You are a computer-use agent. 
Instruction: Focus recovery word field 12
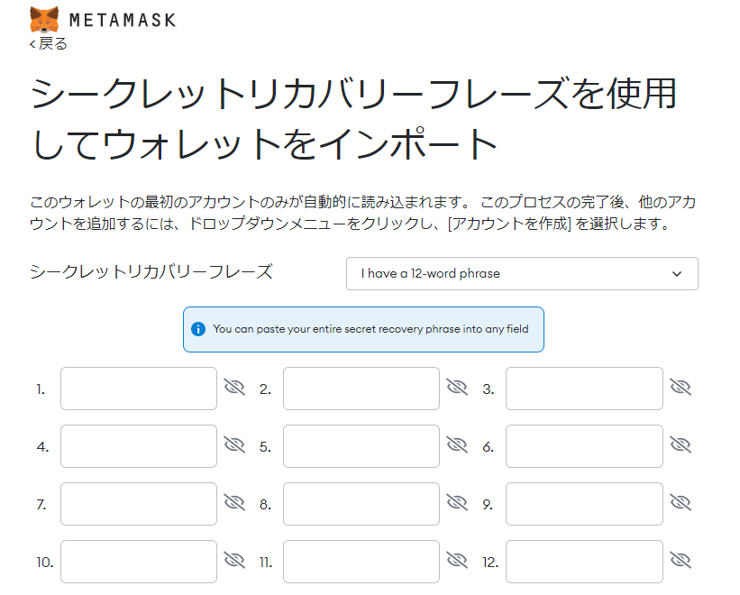click(x=584, y=562)
